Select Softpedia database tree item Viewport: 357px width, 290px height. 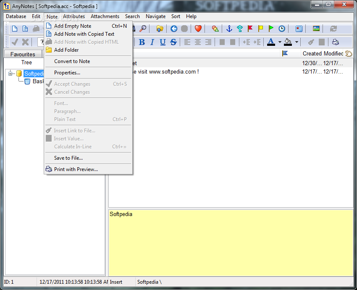(x=34, y=74)
